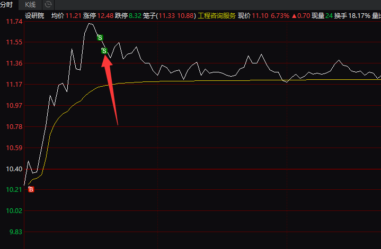
Task: Click the 11.74 price axis label
Action: point(14,22)
